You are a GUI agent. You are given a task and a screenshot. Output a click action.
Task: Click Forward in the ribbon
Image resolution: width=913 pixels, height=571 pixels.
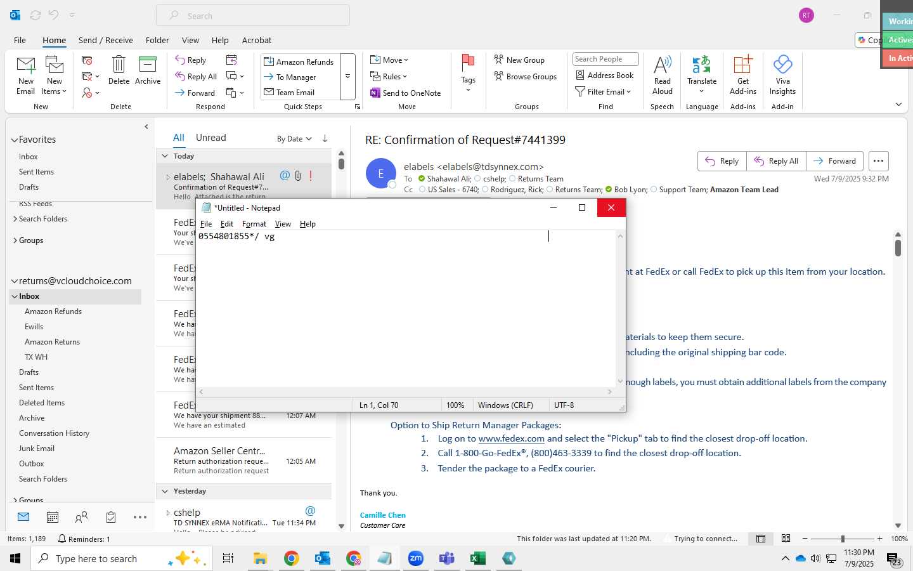[x=195, y=93]
